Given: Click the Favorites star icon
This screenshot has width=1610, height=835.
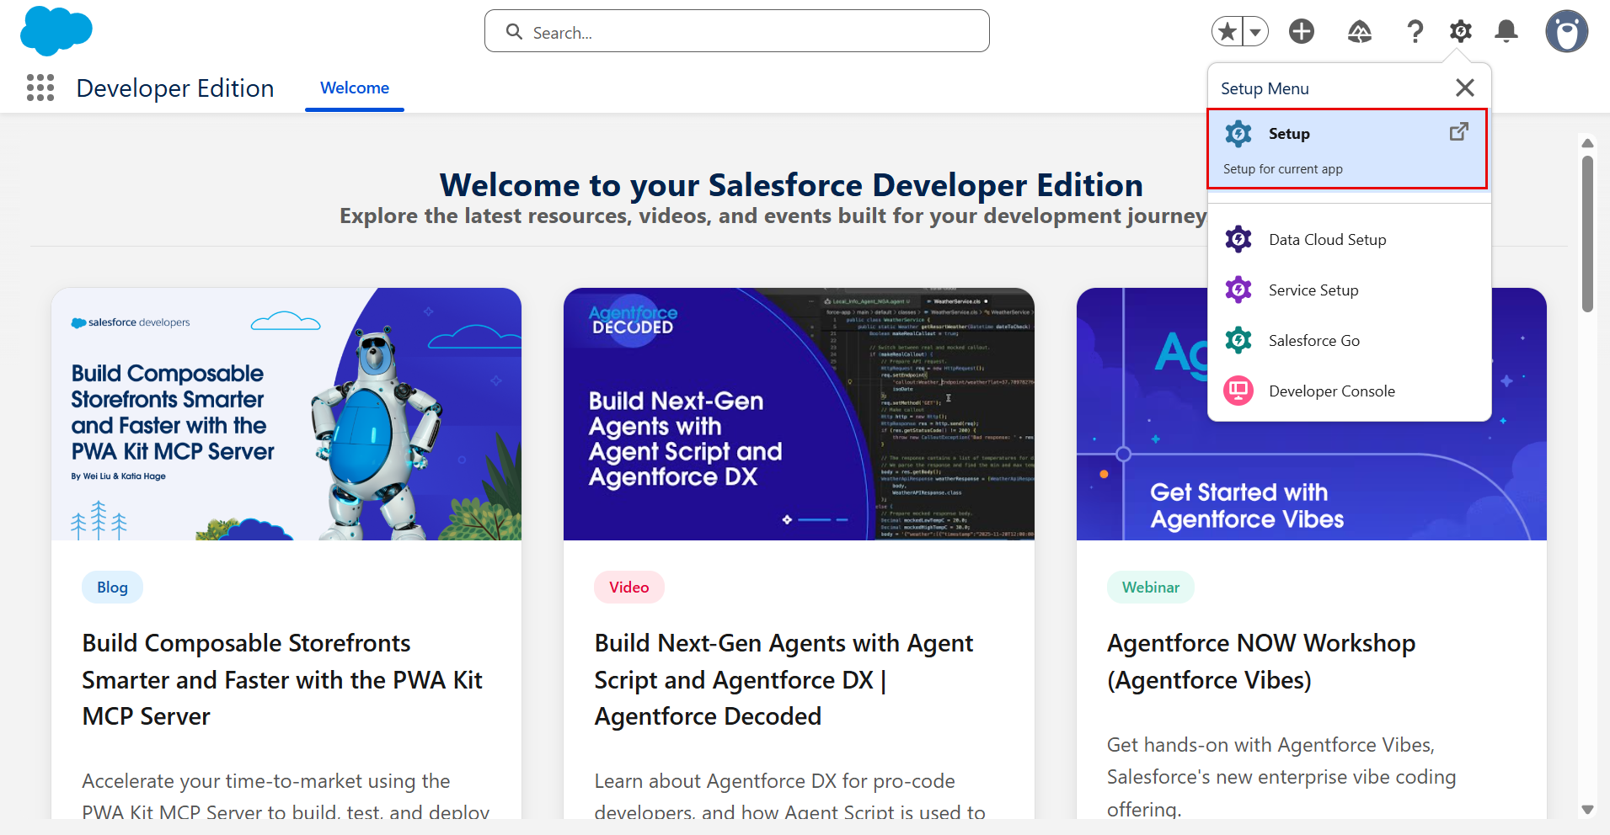Looking at the screenshot, I should [1228, 32].
